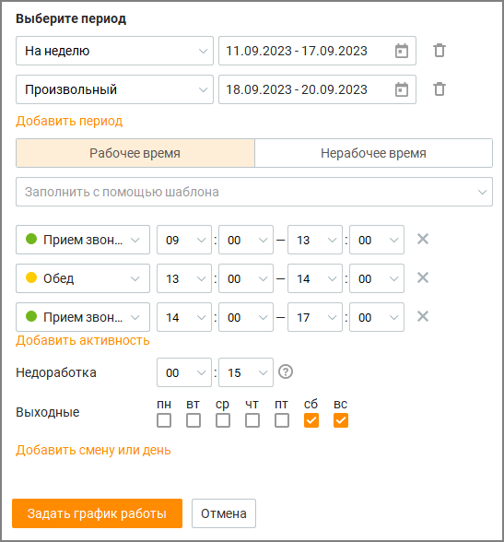Viewport: 504px width, 542px height.
Task: Switch to Нерабочее время tab
Action: [374, 153]
